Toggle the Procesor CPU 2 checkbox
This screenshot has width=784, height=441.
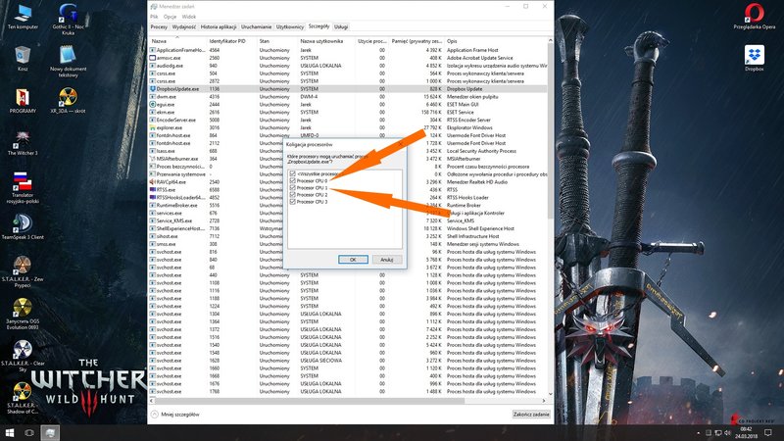(294, 196)
